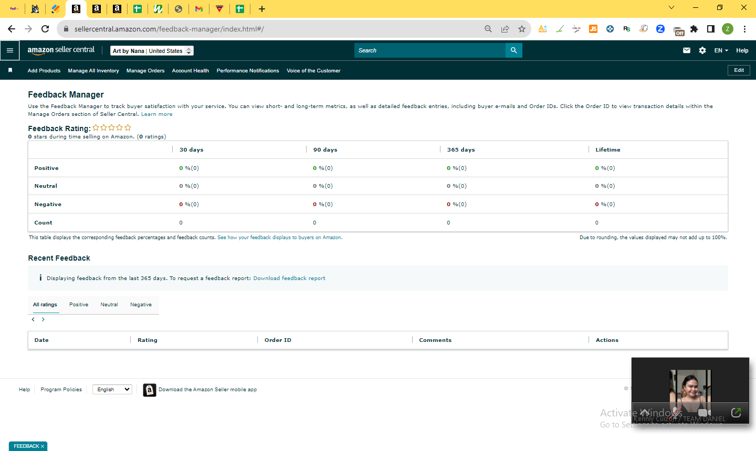Click the Lifetime column header

608,150
